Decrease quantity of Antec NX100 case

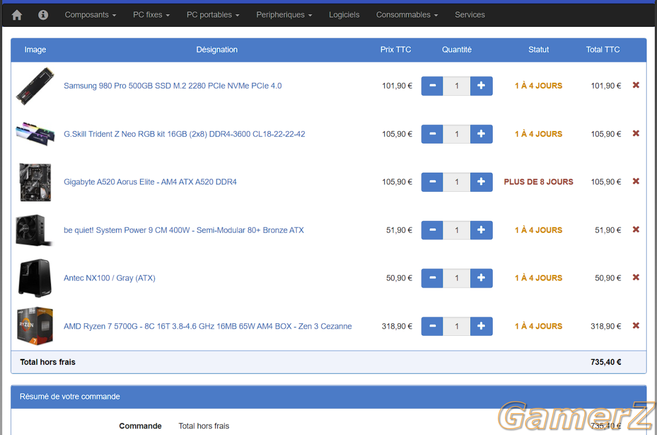[433, 278]
